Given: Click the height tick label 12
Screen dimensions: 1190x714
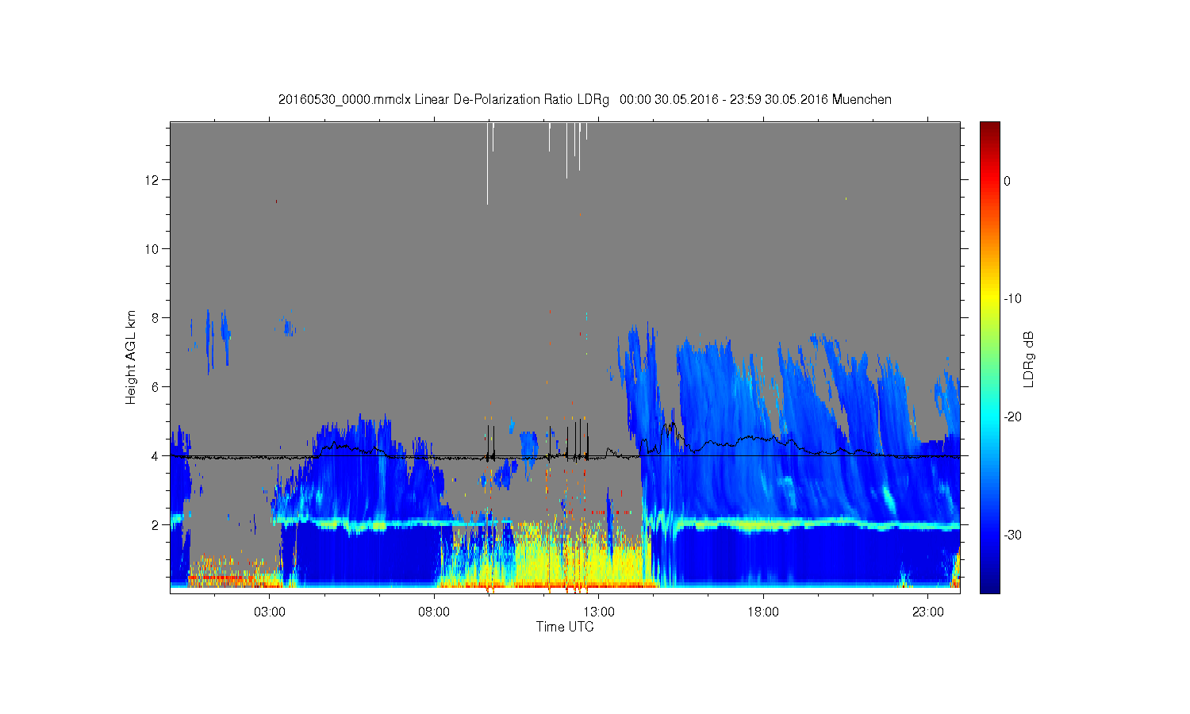Looking at the screenshot, I should click(x=153, y=180).
